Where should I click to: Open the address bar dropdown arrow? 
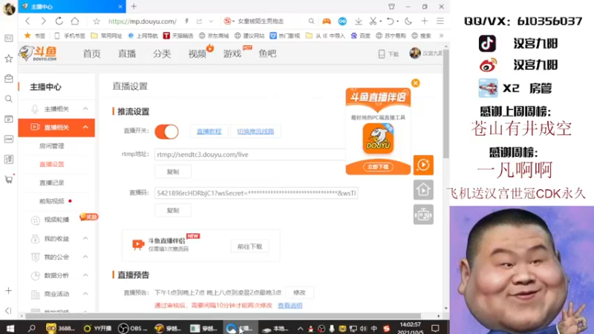point(211,22)
